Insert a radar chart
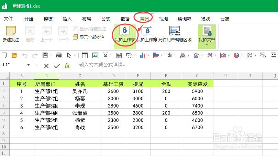Viewport: 278px width, 156px height. click(196, 55)
